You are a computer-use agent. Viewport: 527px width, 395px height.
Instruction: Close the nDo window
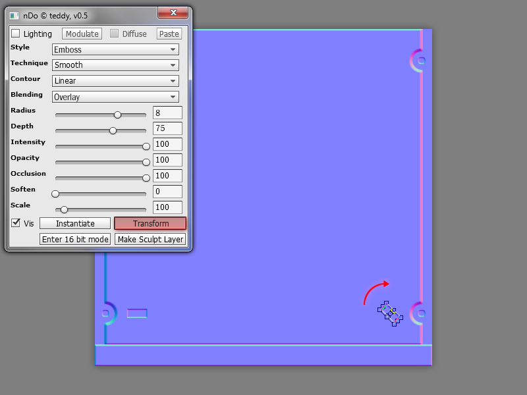[x=173, y=13]
